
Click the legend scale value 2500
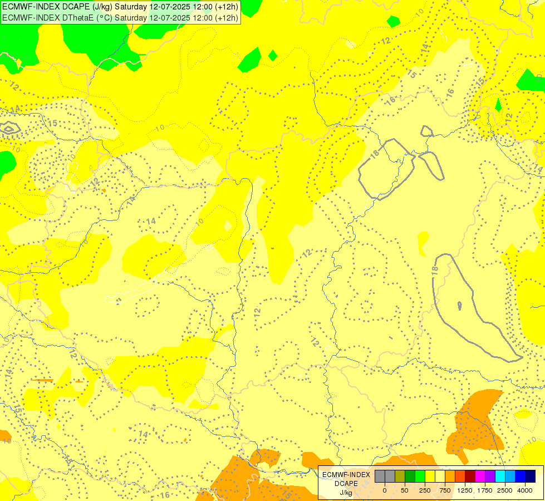point(505,490)
